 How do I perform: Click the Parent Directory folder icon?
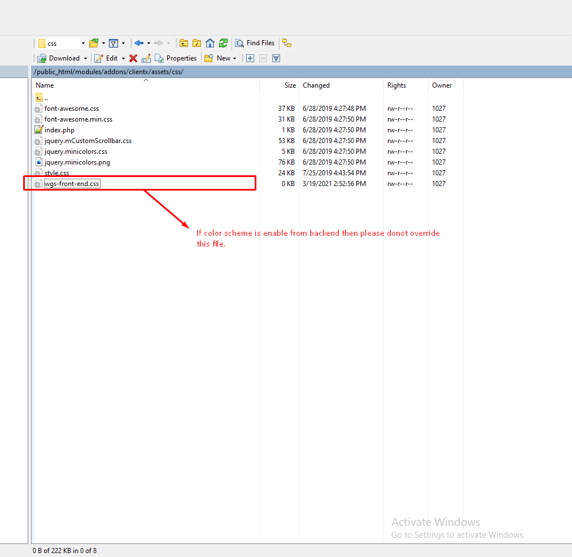[184, 43]
